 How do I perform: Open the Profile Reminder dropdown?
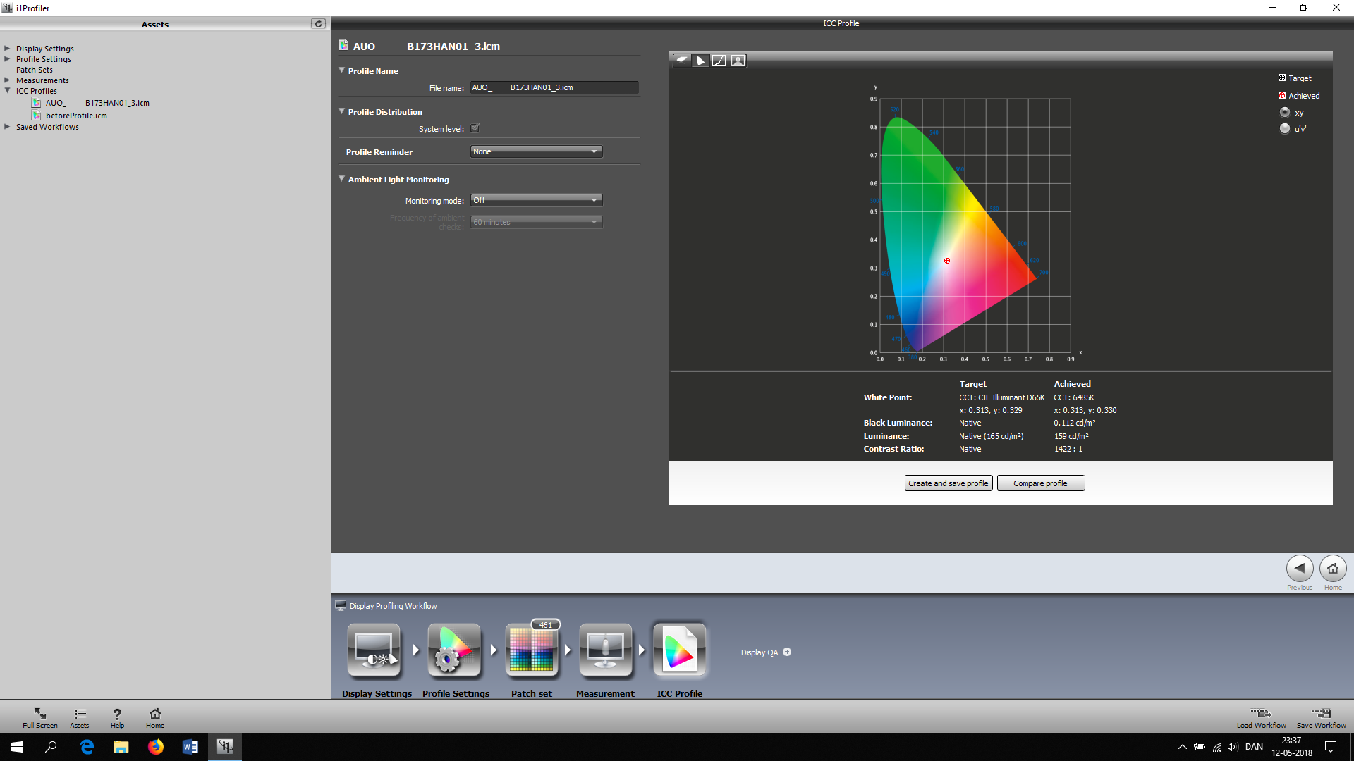pyautogui.click(x=536, y=151)
